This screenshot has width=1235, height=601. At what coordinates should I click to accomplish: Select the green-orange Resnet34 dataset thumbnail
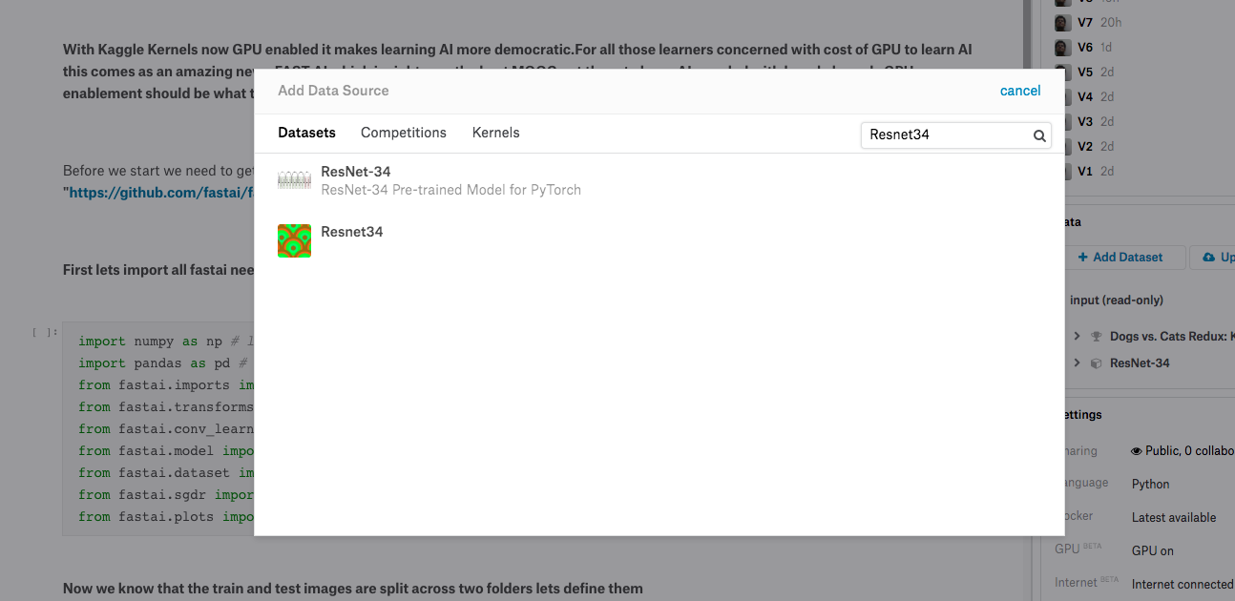point(294,240)
